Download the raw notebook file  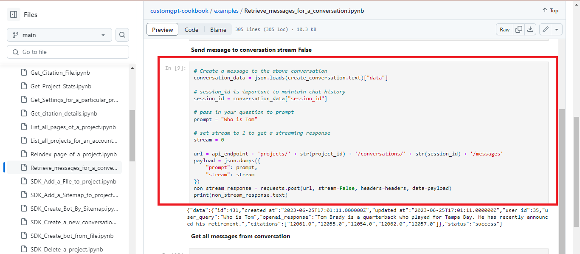(x=530, y=29)
